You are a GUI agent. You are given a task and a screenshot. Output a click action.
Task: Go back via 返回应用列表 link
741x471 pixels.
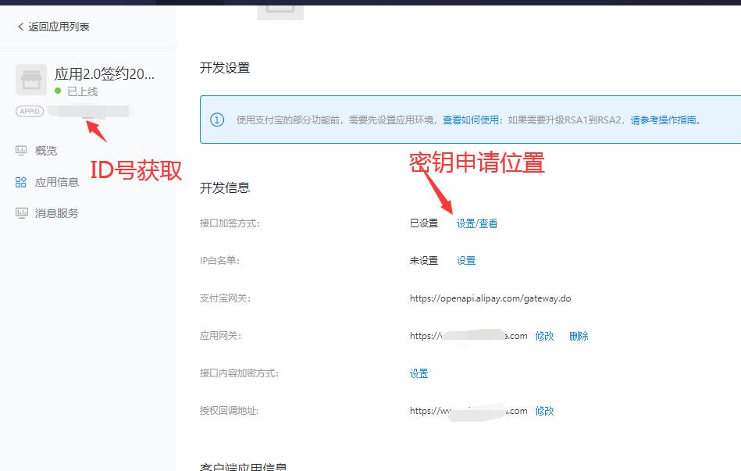(59, 27)
